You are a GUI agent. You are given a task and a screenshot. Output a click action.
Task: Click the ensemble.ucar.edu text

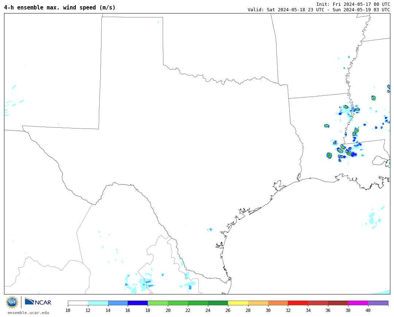pos(28,313)
